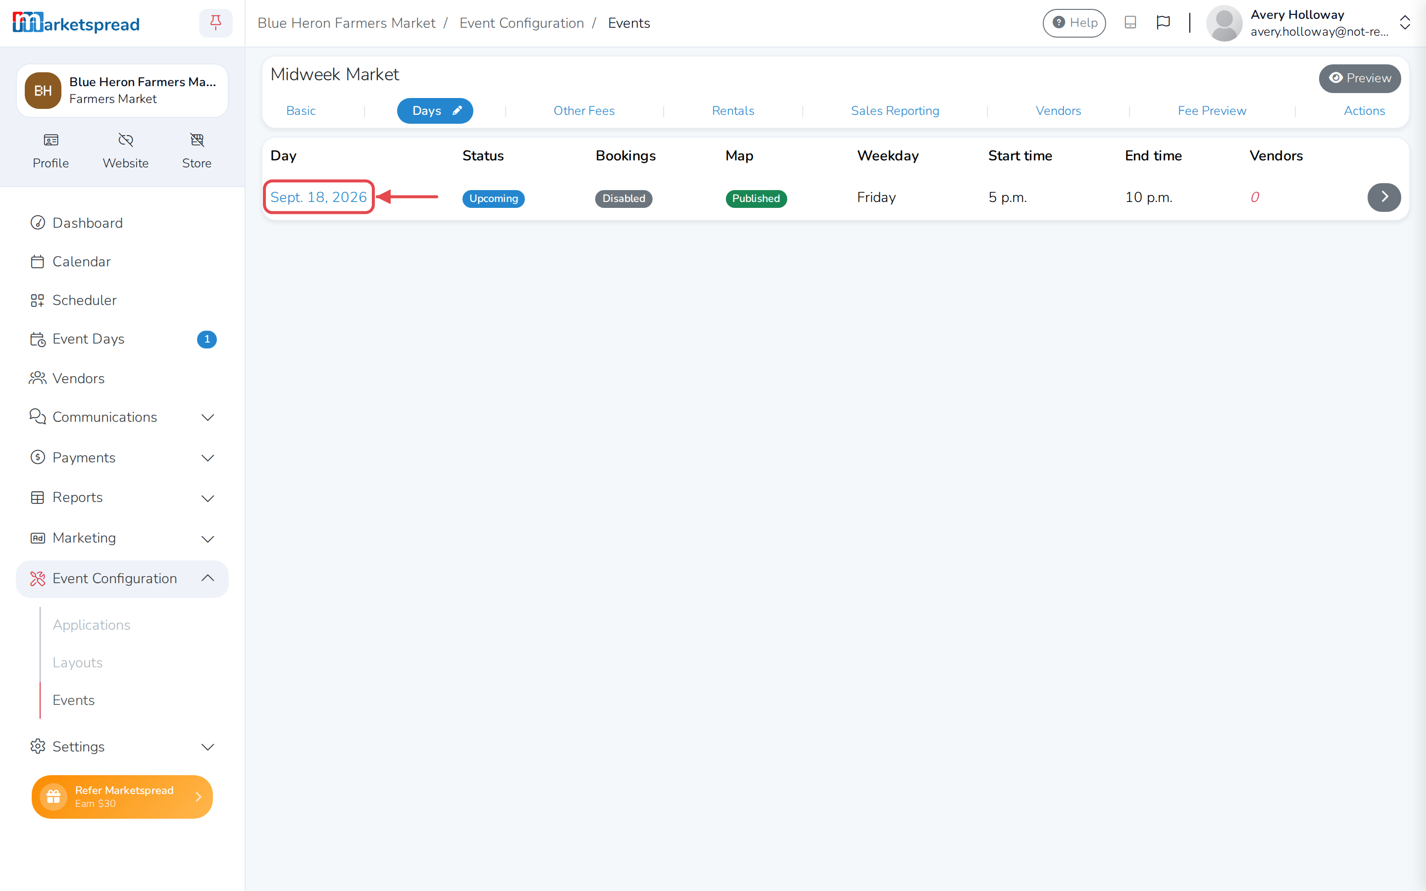The height and width of the screenshot is (891, 1426).
Task: Open the Sales Reporting tab
Action: click(895, 111)
